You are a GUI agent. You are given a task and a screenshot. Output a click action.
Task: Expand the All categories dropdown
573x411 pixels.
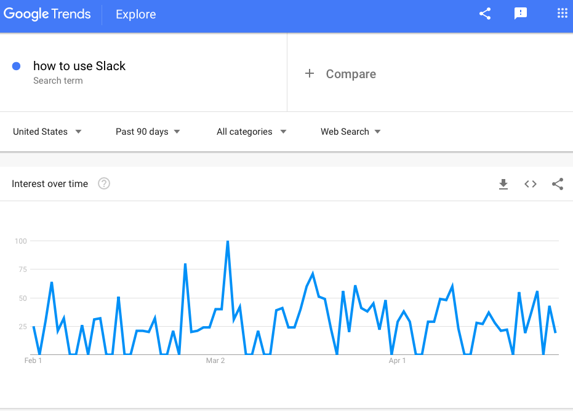pos(251,132)
